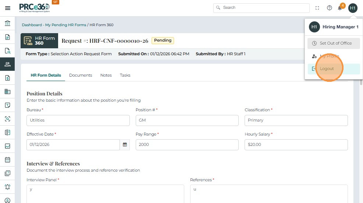Open the hamburger navigation menu
The height and width of the screenshot is (203, 363).
tap(7, 8)
